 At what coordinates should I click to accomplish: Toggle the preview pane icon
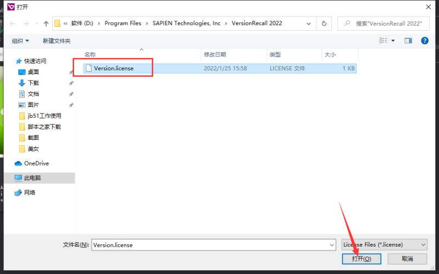pos(408,41)
